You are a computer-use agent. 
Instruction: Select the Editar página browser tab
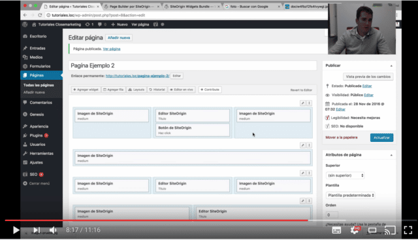[71, 7]
